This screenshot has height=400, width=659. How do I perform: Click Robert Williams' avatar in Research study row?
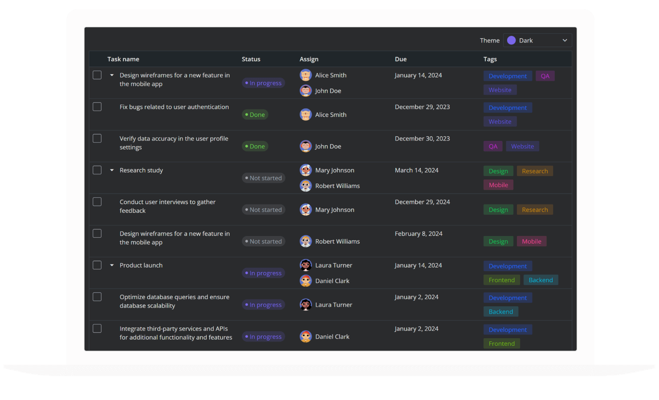pyautogui.click(x=305, y=186)
